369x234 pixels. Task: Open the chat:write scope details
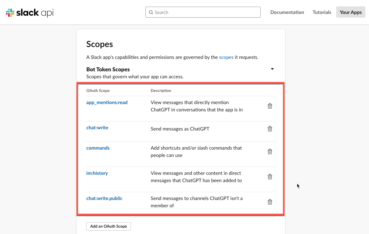tap(97, 127)
